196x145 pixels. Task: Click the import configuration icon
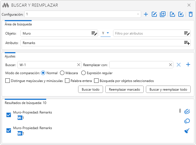point(181,14)
